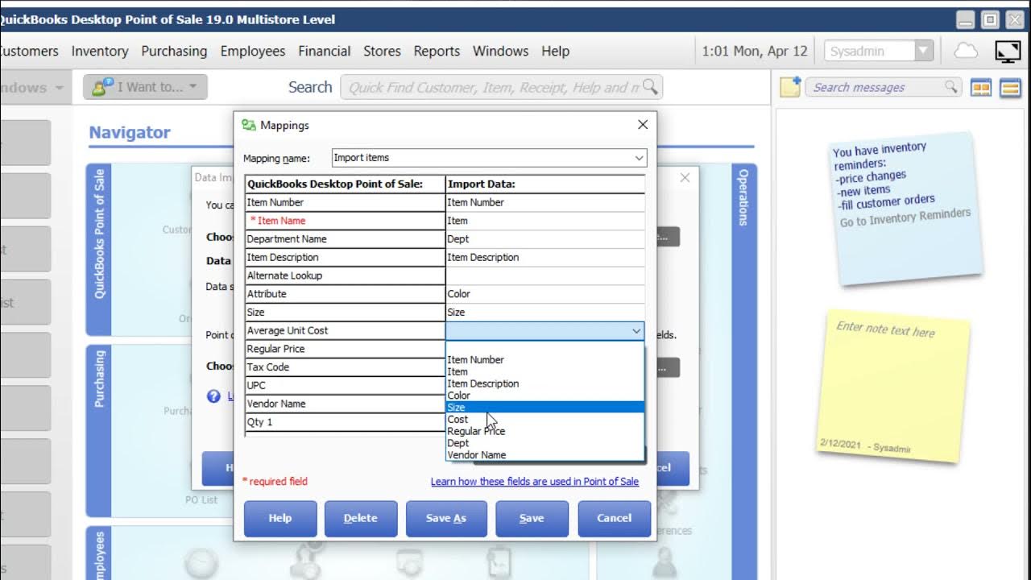Close the Data Import dialog behind
Image resolution: width=1031 pixels, height=580 pixels.
(x=685, y=178)
